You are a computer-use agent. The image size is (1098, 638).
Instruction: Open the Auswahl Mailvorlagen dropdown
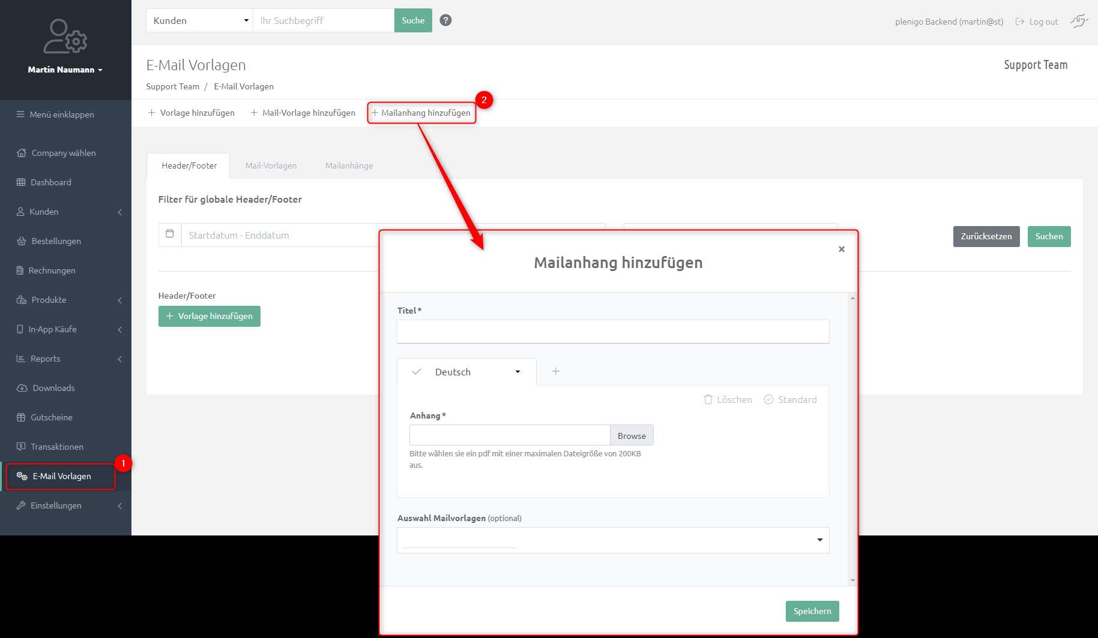[x=613, y=540]
